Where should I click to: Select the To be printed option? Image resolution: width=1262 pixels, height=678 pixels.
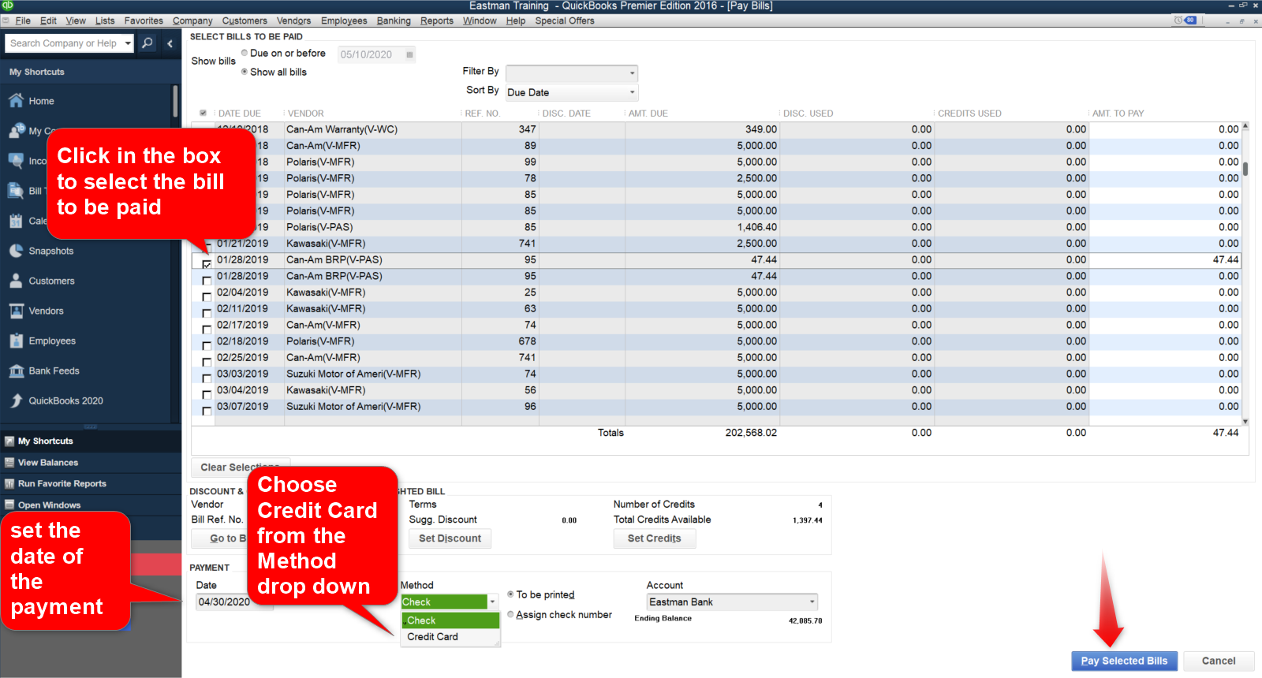coord(510,594)
